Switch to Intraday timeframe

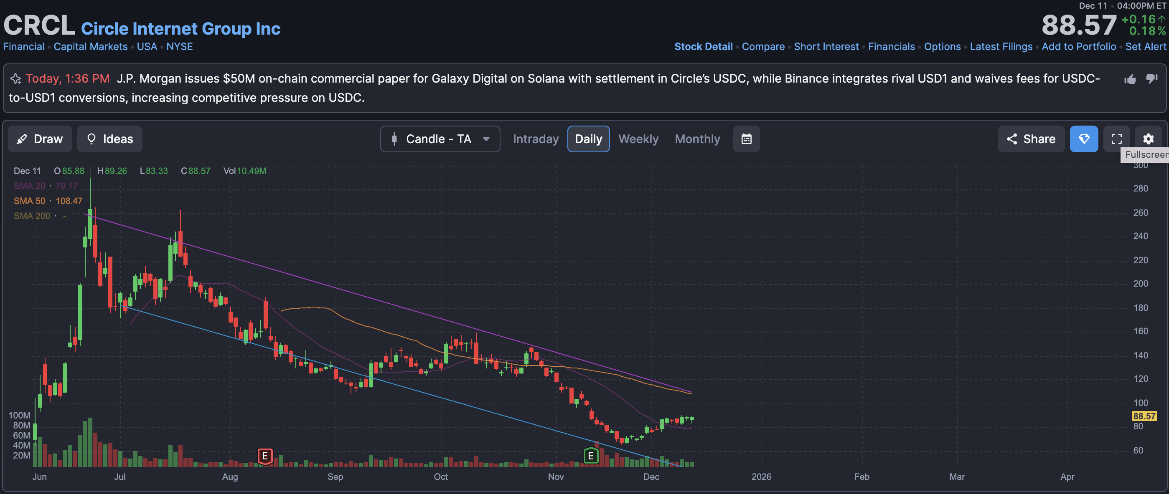(536, 139)
